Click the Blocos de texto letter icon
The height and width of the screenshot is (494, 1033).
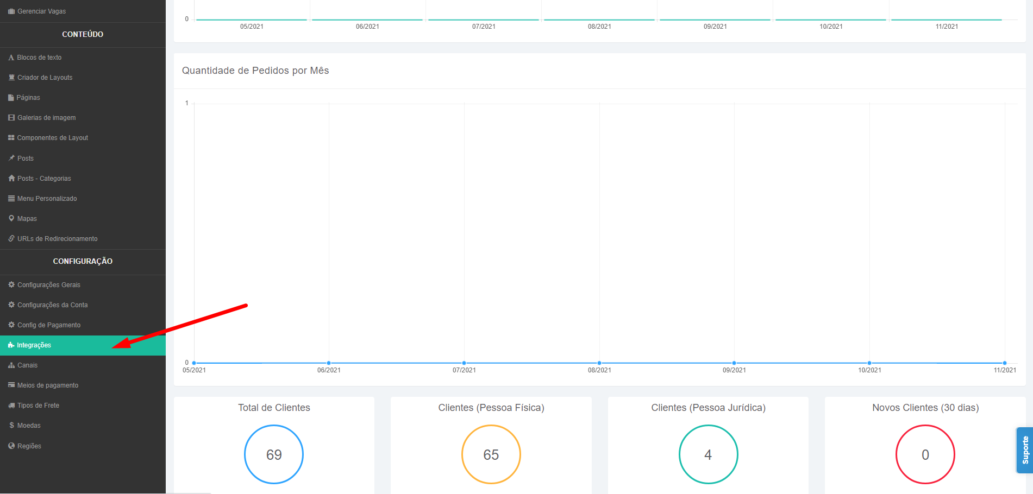11,58
